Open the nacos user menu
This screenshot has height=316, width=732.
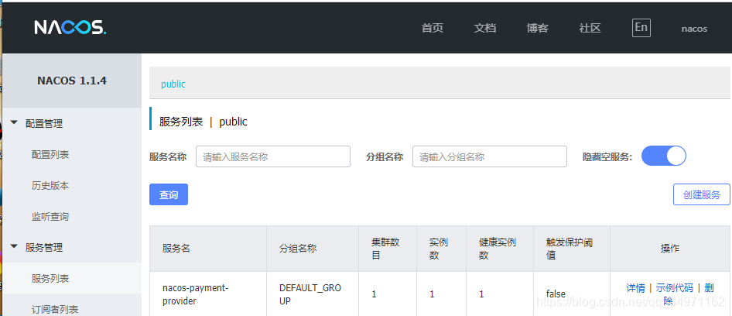click(694, 29)
